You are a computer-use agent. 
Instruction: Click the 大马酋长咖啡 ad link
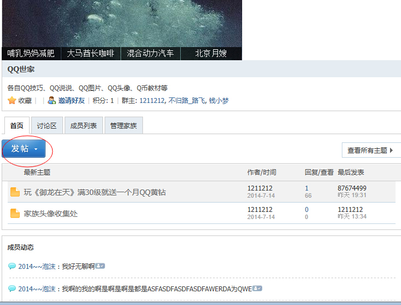pos(91,54)
